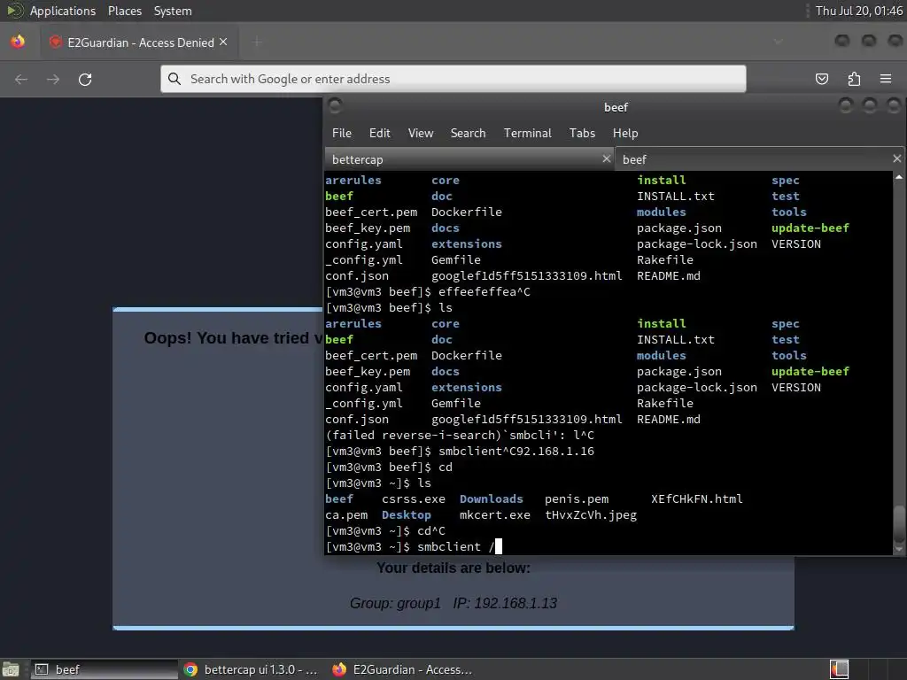Click the search magnifier in address bar
907x680 pixels.
[x=174, y=79]
